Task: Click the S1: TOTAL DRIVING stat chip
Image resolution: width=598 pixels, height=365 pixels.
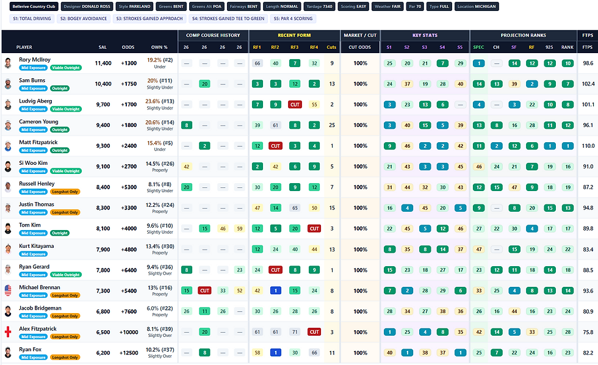Action: [32, 19]
